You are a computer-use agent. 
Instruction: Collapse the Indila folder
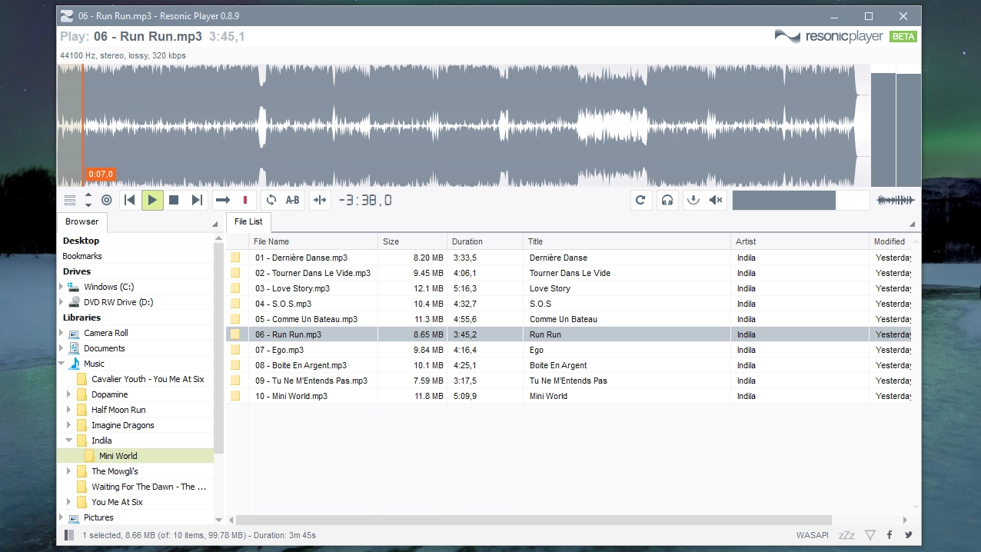coord(69,441)
